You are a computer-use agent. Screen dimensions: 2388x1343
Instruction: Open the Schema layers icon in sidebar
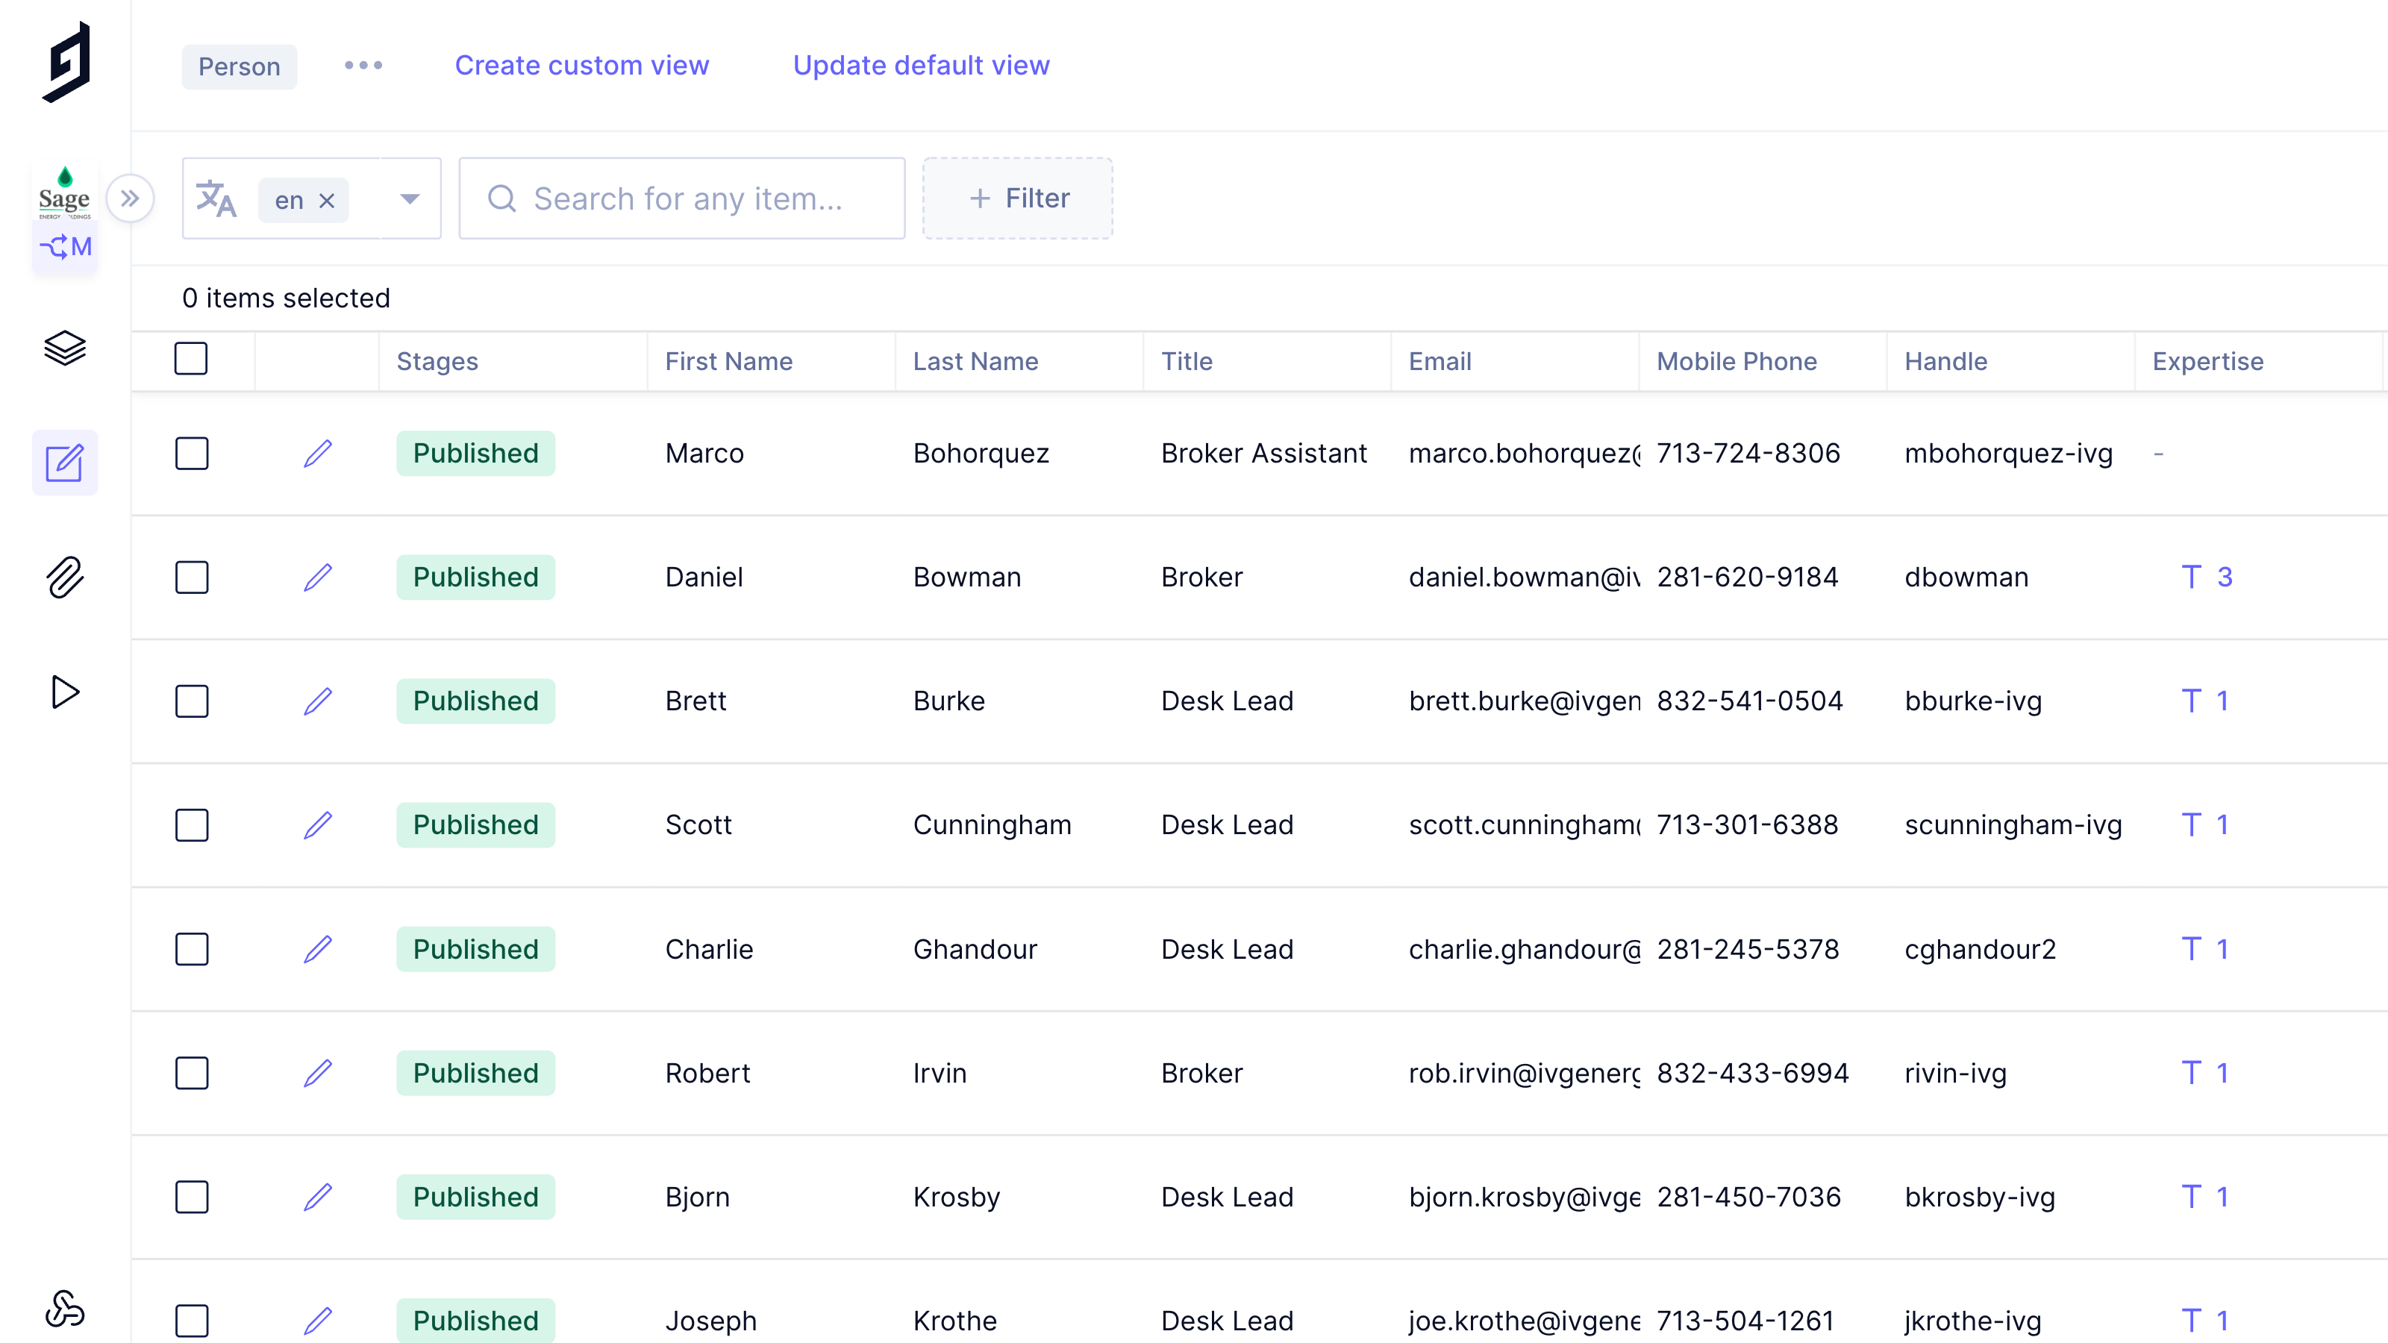click(65, 348)
